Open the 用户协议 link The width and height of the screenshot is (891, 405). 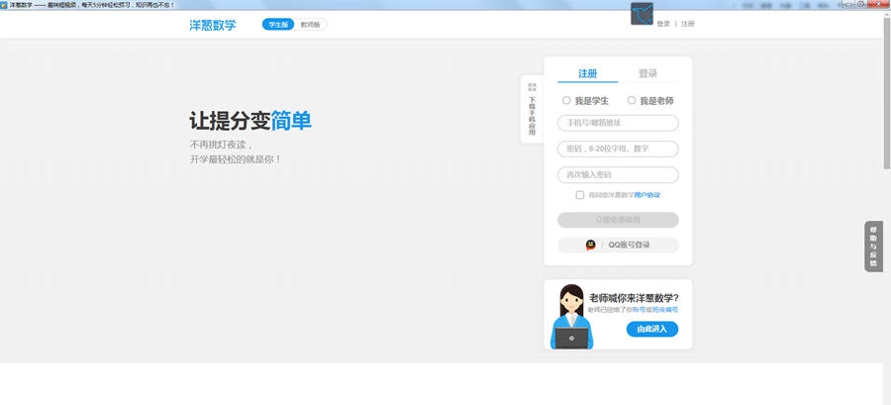pos(647,195)
